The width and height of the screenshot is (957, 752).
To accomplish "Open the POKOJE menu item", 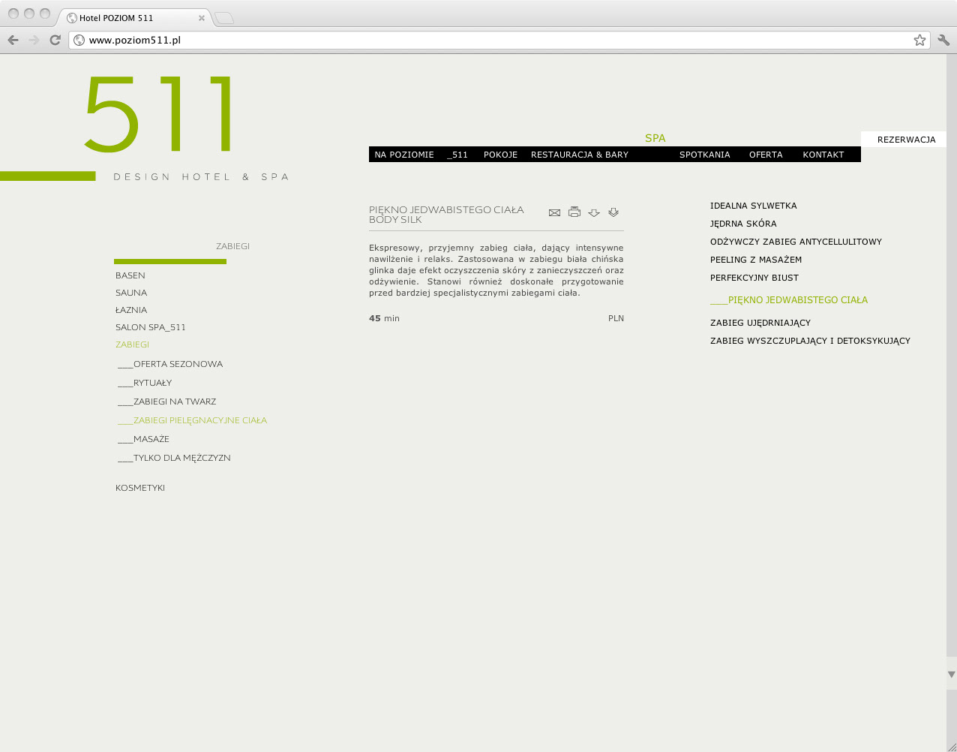I will (500, 155).
